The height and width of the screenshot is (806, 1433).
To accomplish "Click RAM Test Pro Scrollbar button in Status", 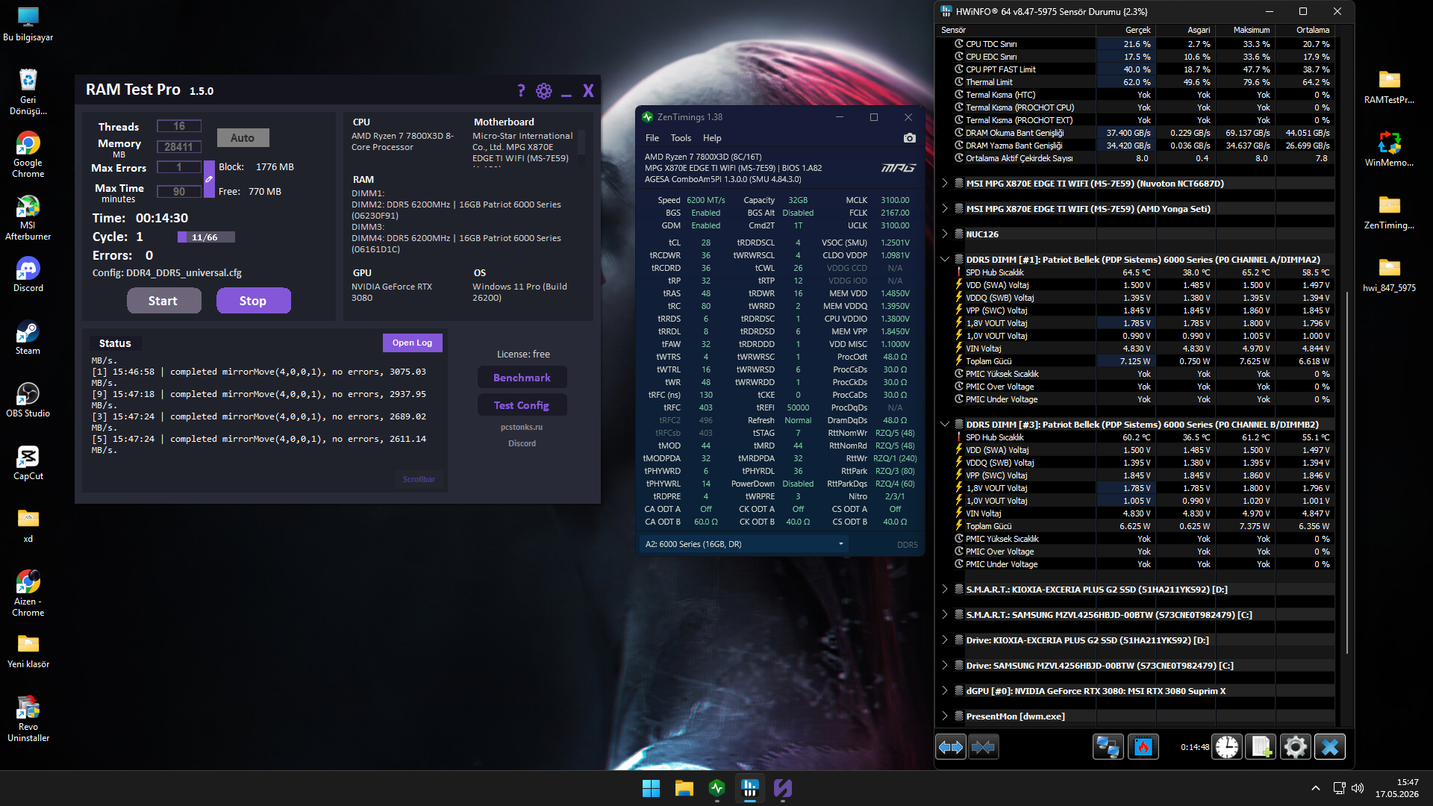I will [419, 479].
